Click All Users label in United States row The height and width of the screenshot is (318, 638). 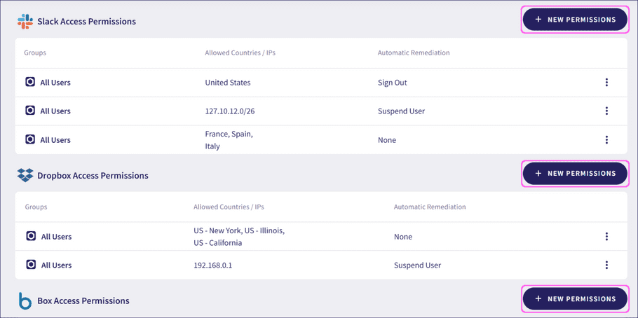[x=55, y=83]
